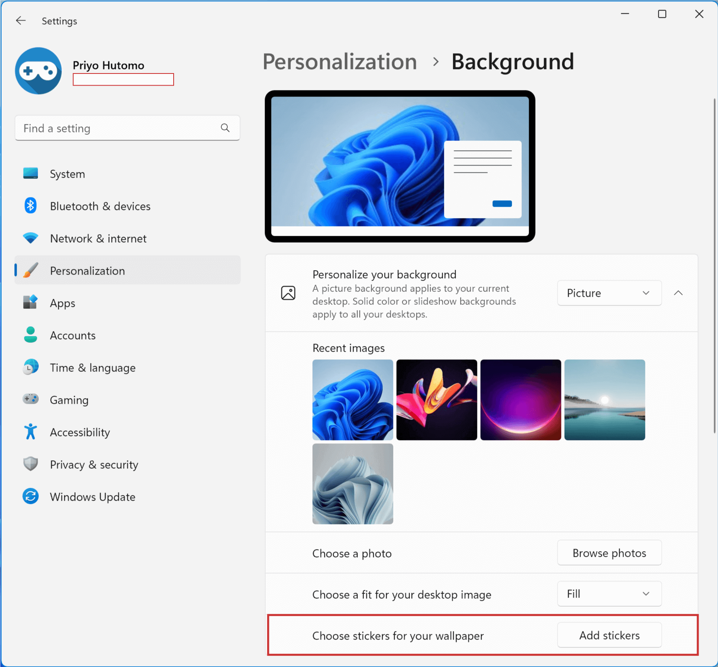Open Windows Update page
This screenshot has height=667, width=718.
(128, 497)
